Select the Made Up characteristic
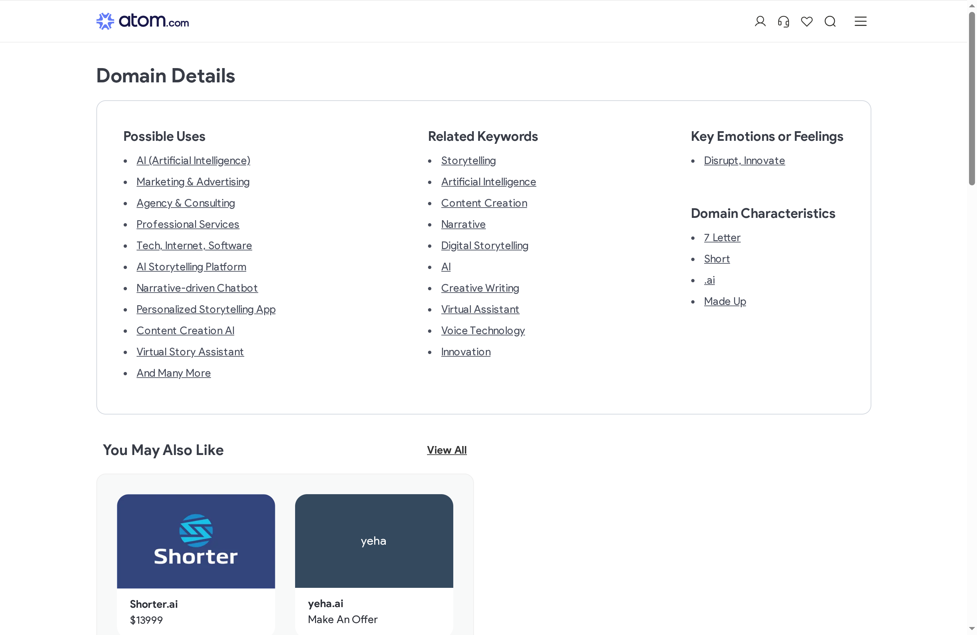Viewport: 977px width, 635px height. pyautogui.click(x=724, y=301)
